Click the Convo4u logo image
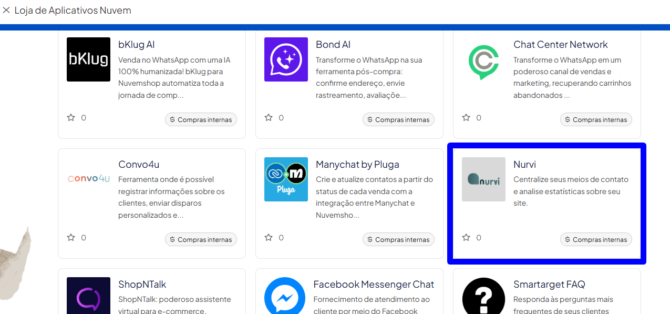The width and height of the screenshot is (670, 314). coord(88,179)
